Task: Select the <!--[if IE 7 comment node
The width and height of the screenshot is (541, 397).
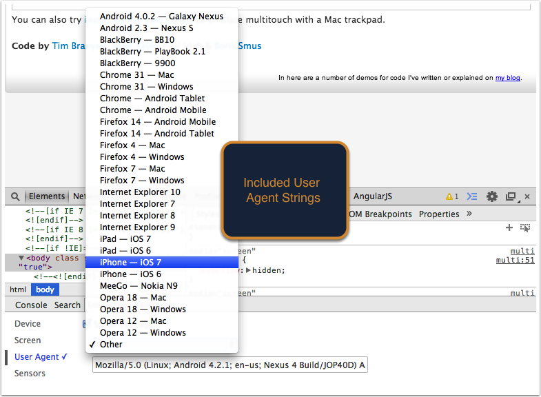Action: click(x=54, y=211)
